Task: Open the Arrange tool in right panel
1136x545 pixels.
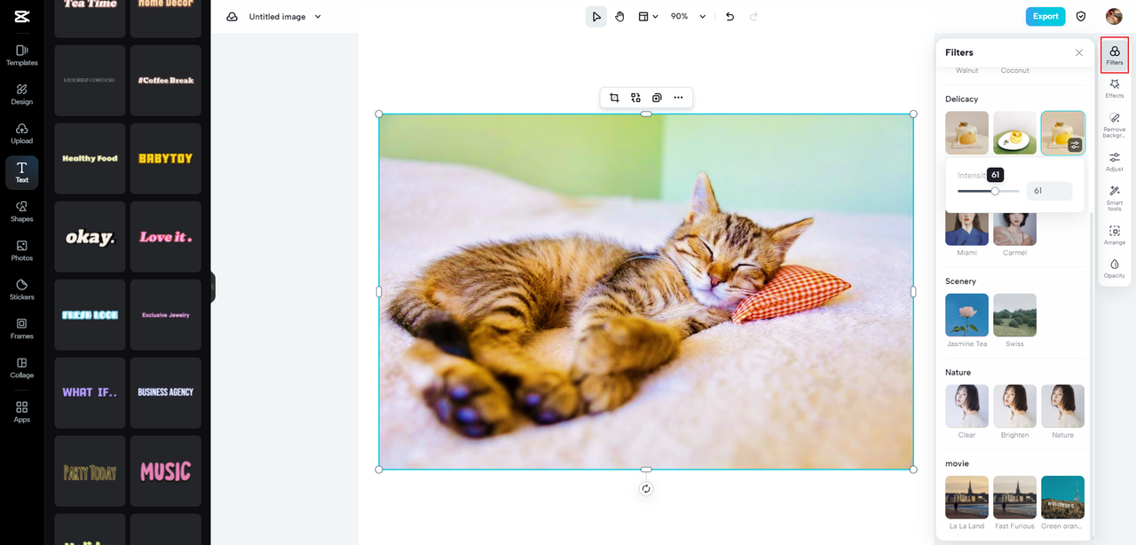Action: click(1115, 235)
